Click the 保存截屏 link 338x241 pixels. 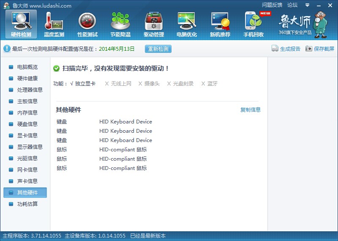click(x=324, y=49)
